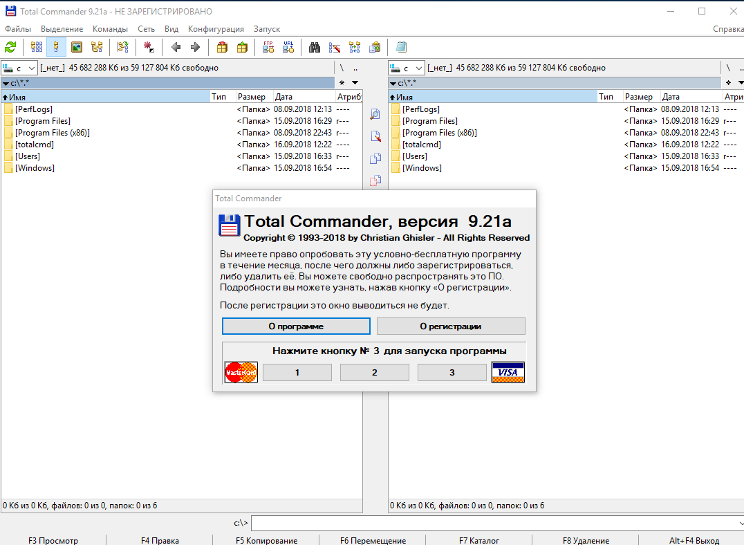Screen dimensions: 744x545
Task: Switch to brief file names view icon
Action: point(37,47)
